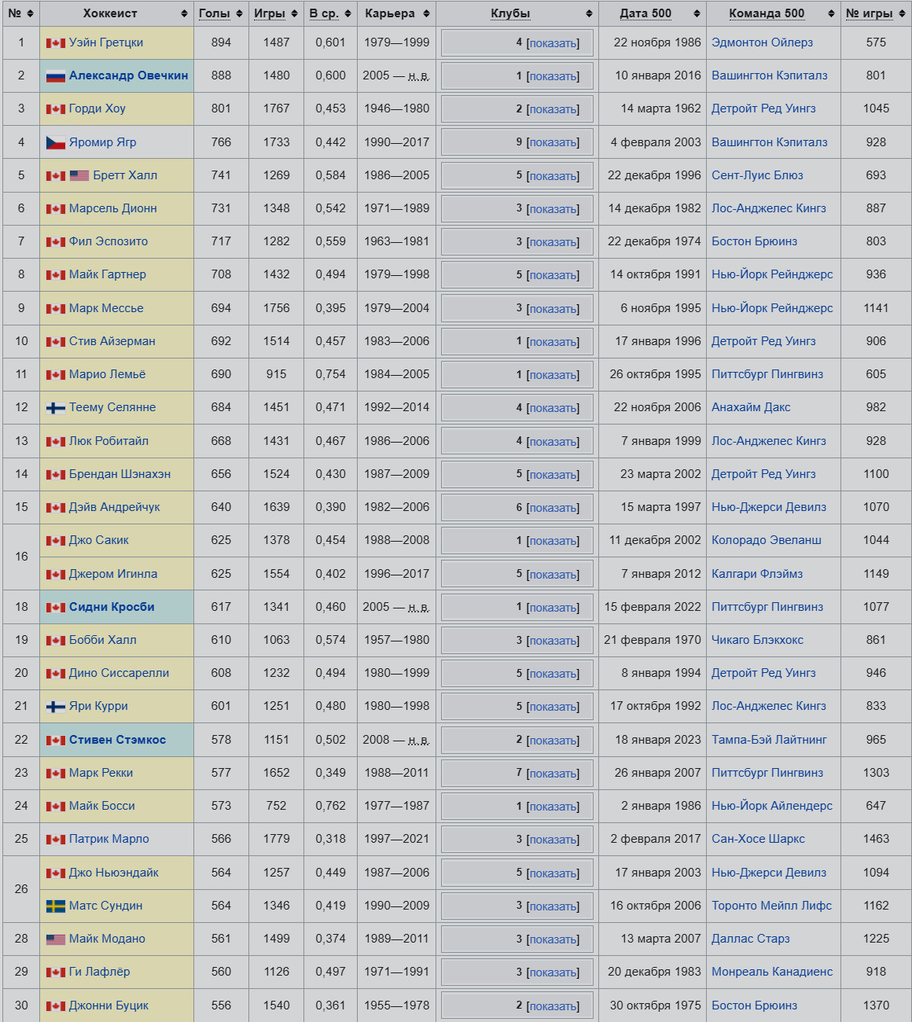Click Canadian flag next to Горди Хоу

[56, 109]
